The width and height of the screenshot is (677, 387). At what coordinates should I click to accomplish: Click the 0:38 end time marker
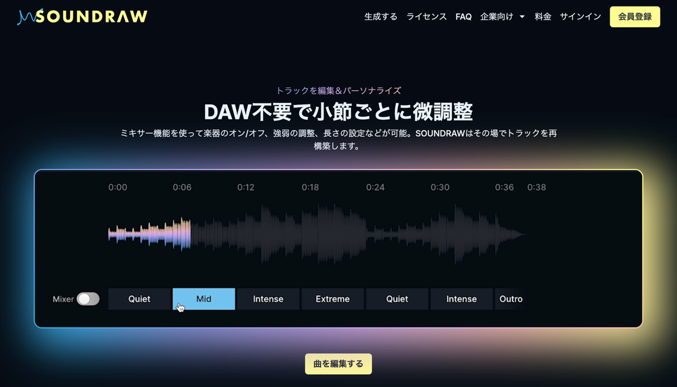pos(537,187)
